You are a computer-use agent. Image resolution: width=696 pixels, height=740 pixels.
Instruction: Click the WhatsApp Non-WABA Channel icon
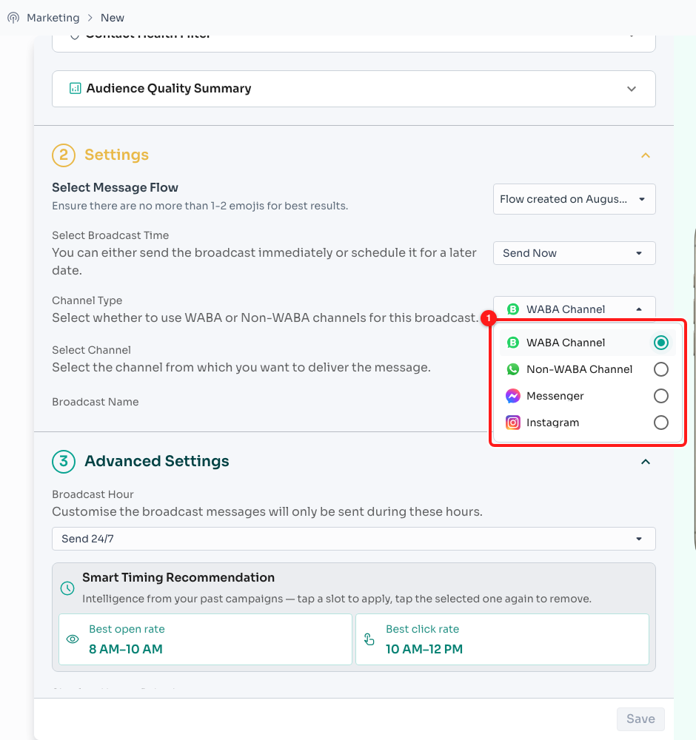513,369
